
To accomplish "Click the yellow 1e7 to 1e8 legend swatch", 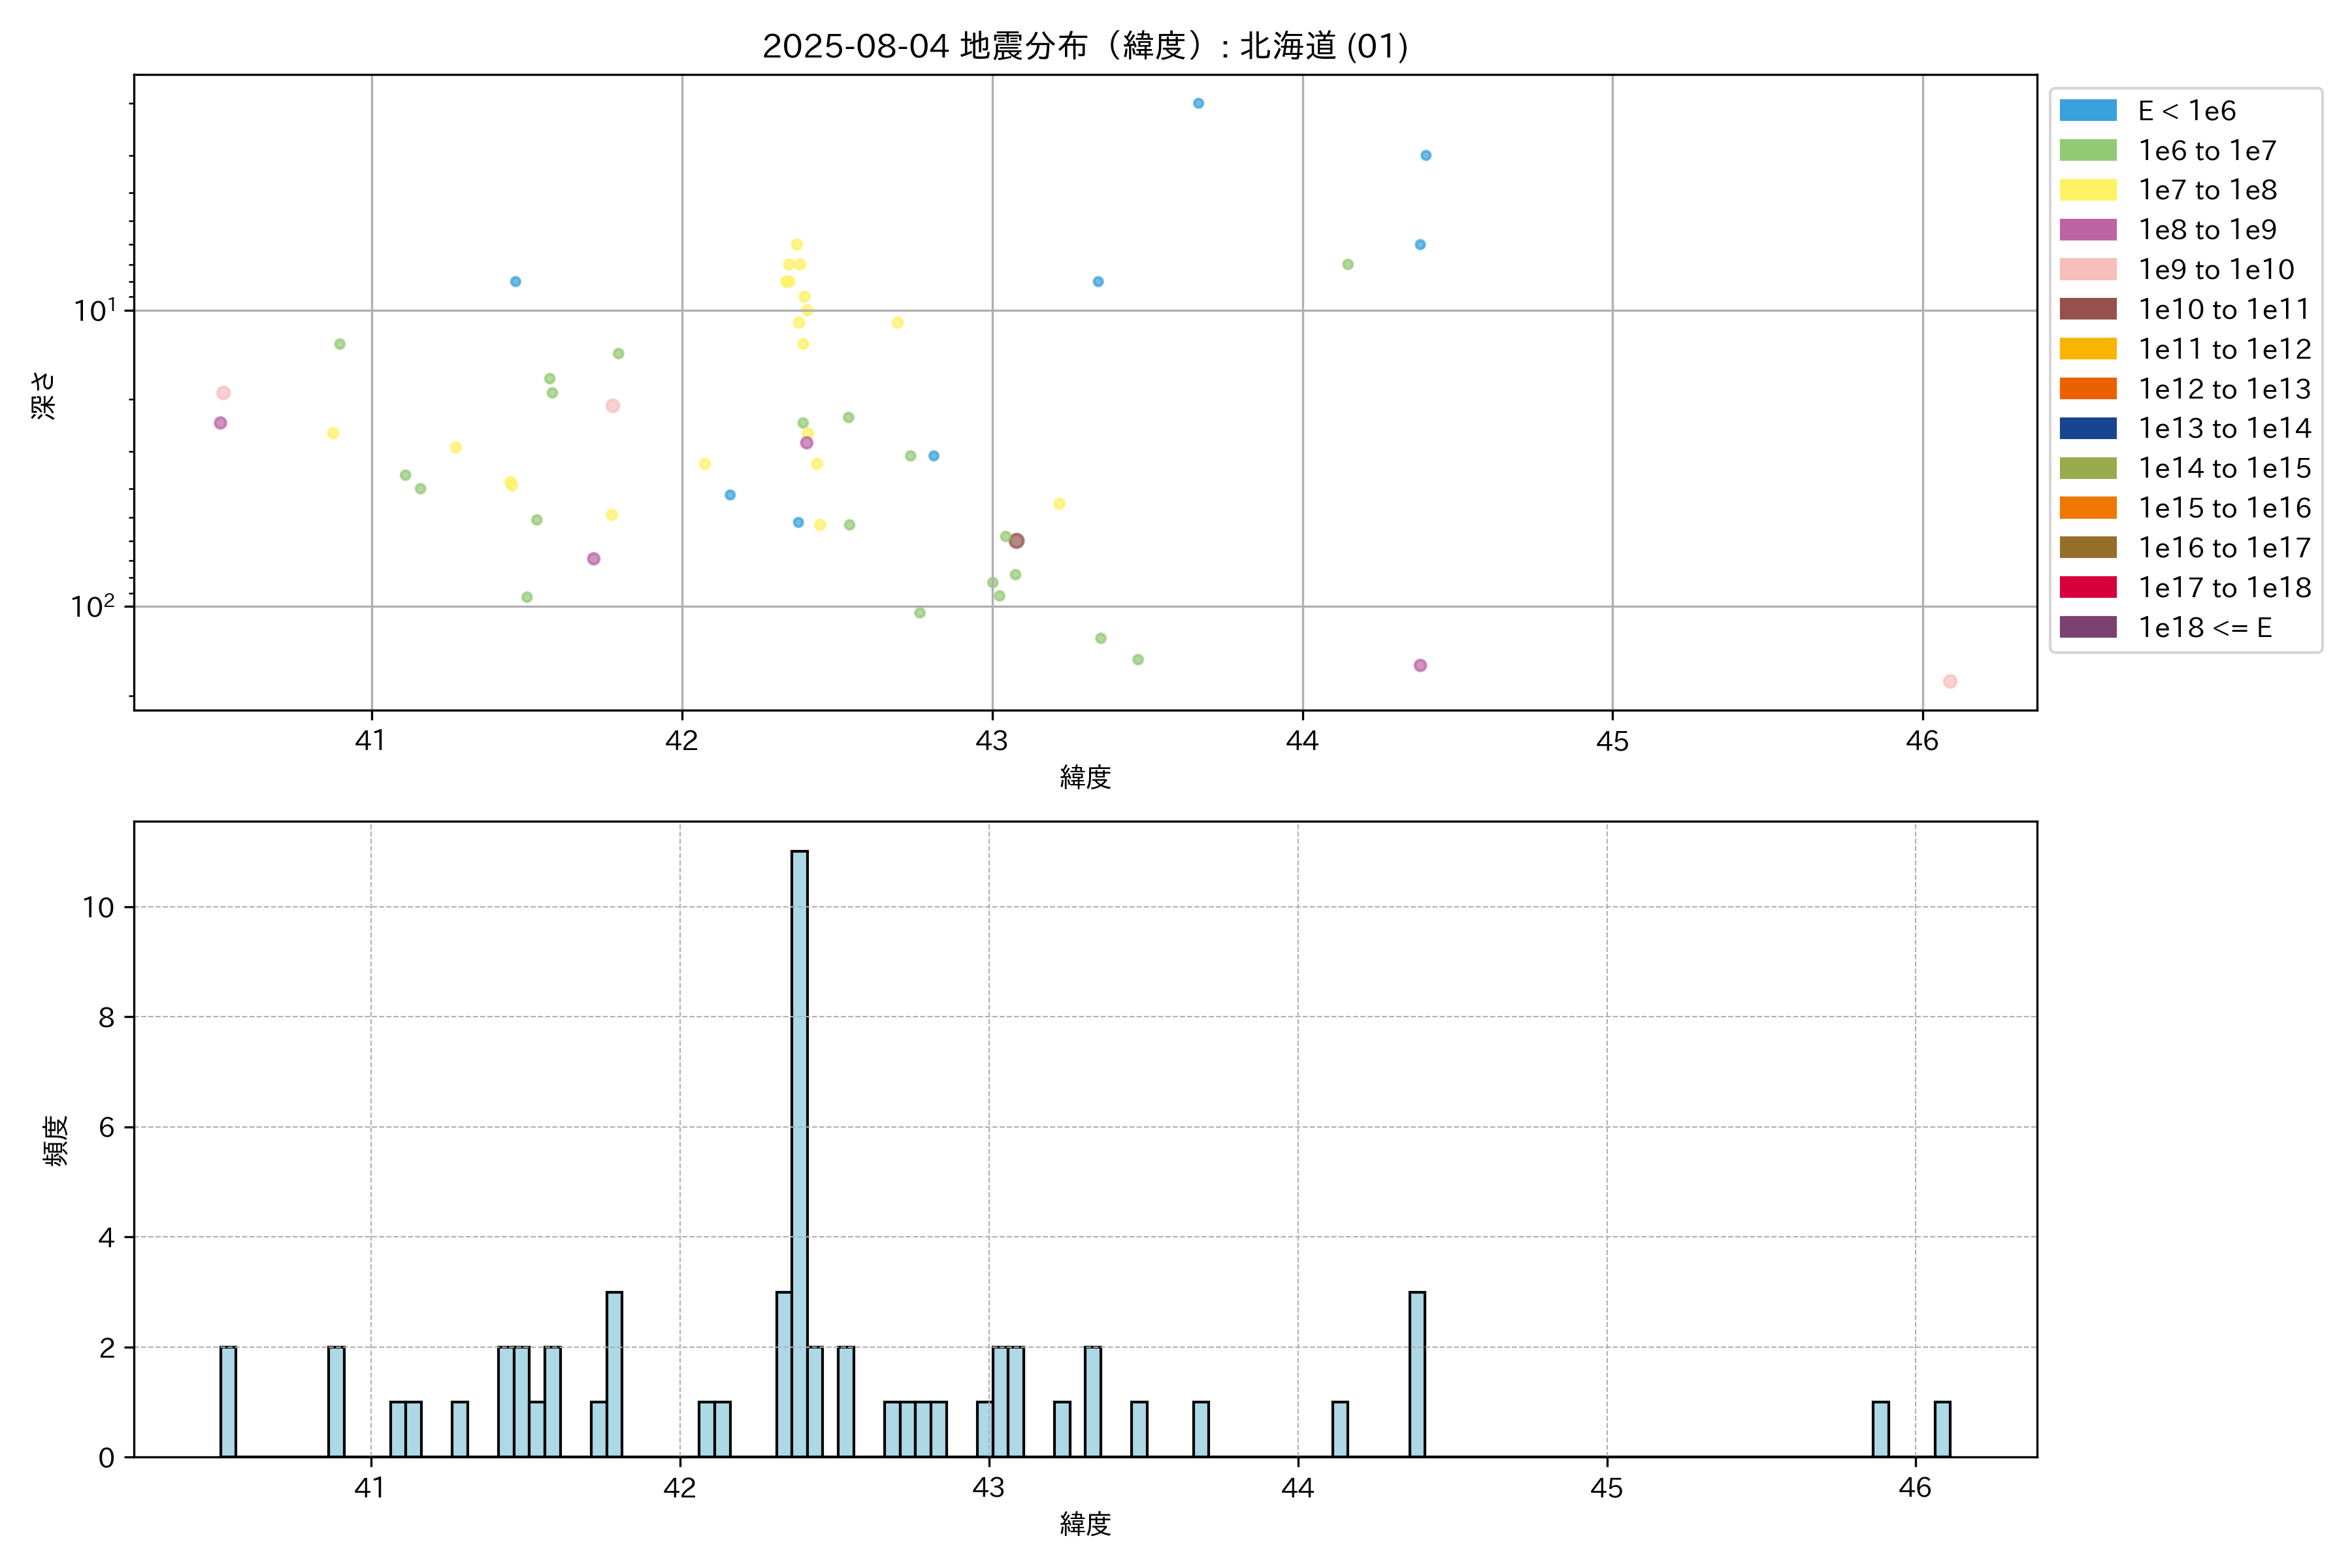I will pos(2088,190).
